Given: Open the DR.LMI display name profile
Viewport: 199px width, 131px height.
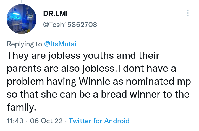Looking at the screenshot, I should [x=56, y=14].
